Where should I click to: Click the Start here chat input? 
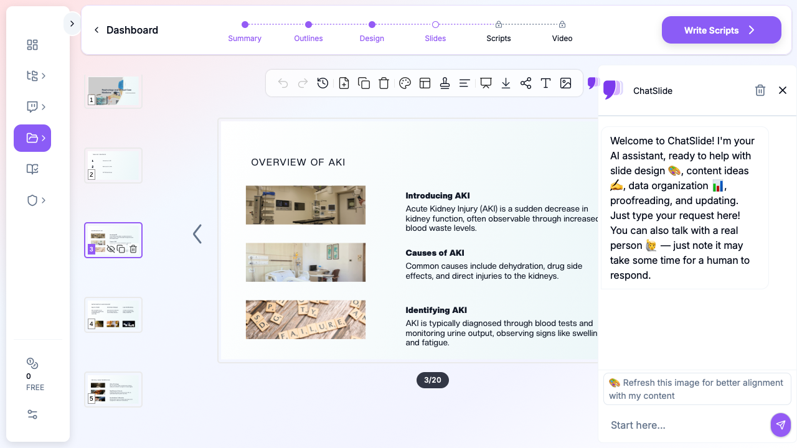coord(685,425)
